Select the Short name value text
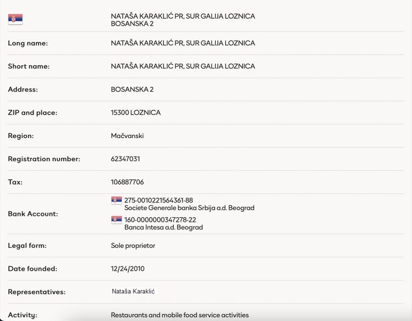This screenshot has height=321, width=412. tap(182, 66)
